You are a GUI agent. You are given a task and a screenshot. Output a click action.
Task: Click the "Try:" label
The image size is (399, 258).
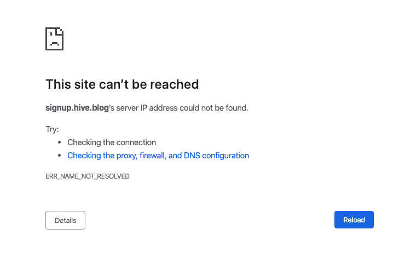[52, 129]
